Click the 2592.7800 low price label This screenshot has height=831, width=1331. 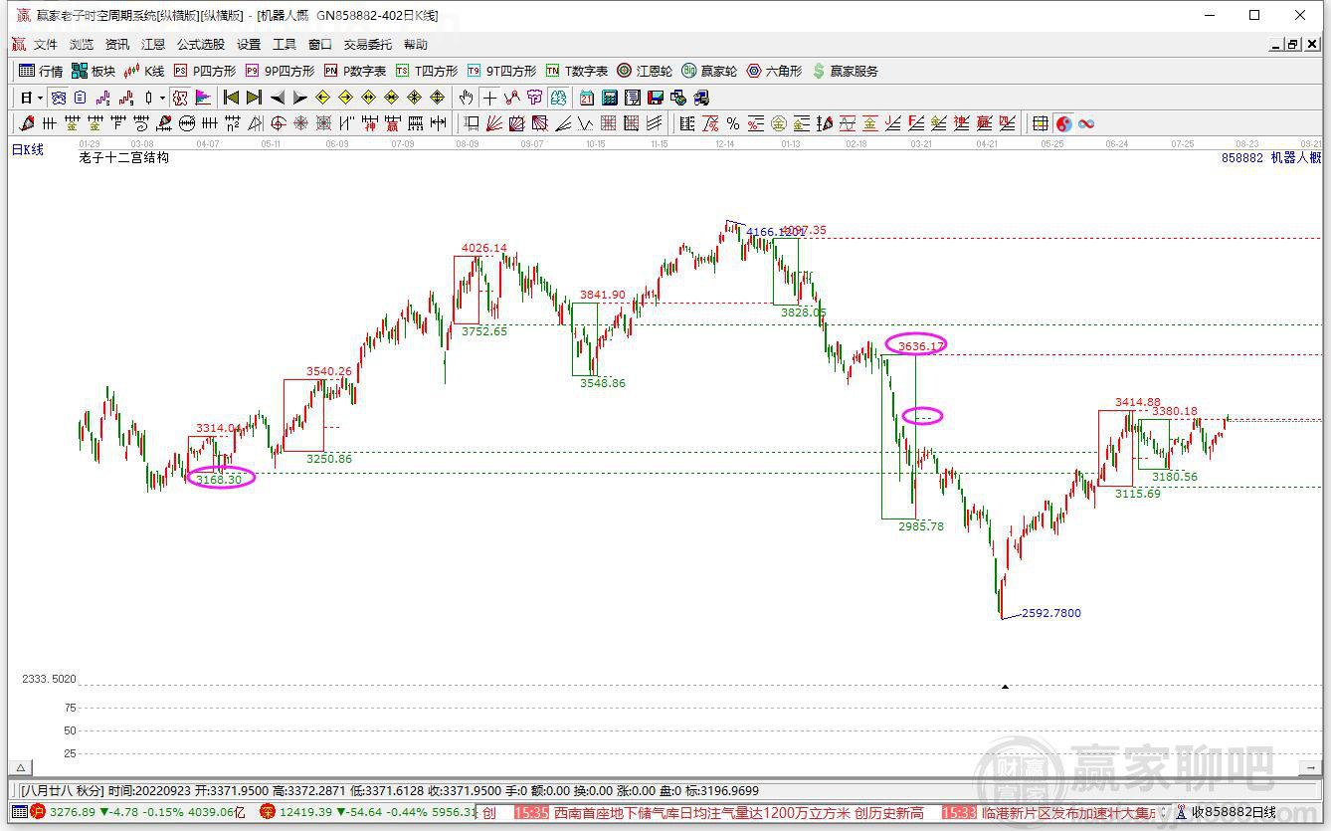1051,613
